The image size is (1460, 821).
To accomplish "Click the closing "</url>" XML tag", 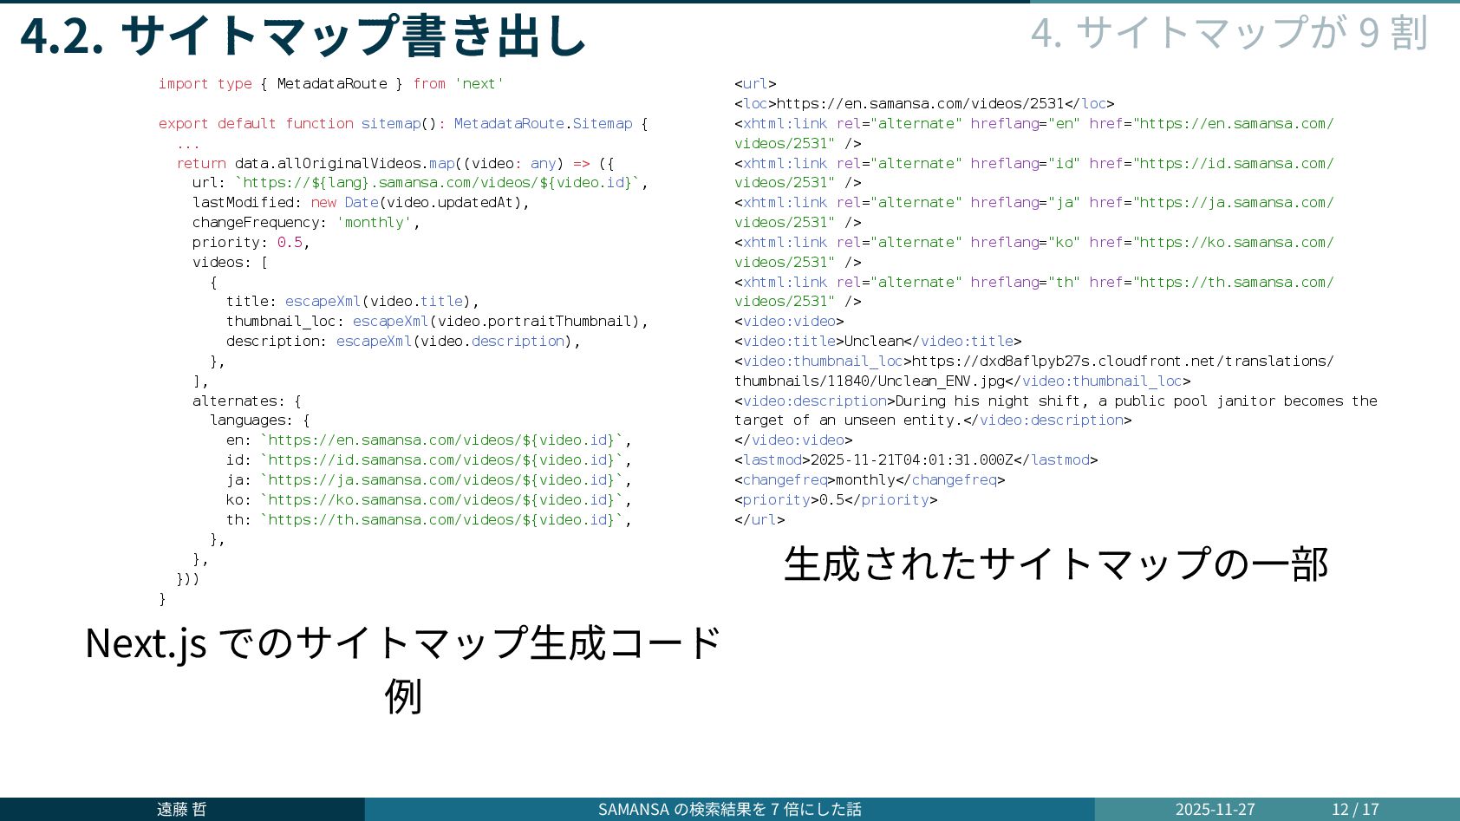I will [759, 519].
